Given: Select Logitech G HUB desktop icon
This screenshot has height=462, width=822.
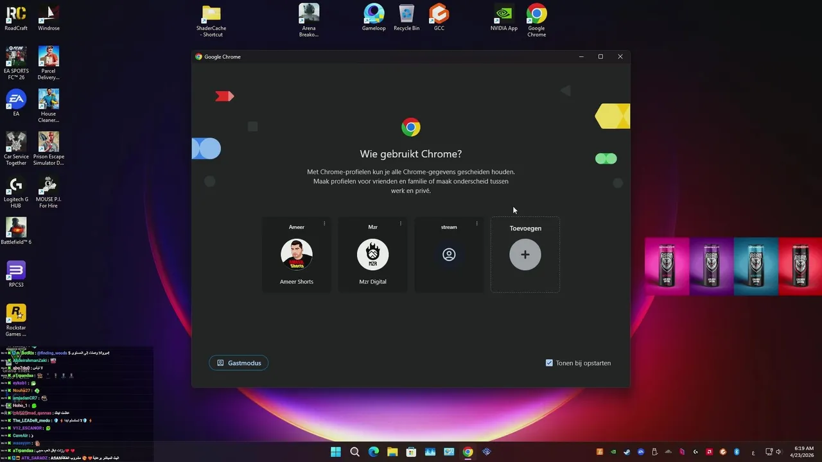Looking at the screenshot, I should click(16, 192).
